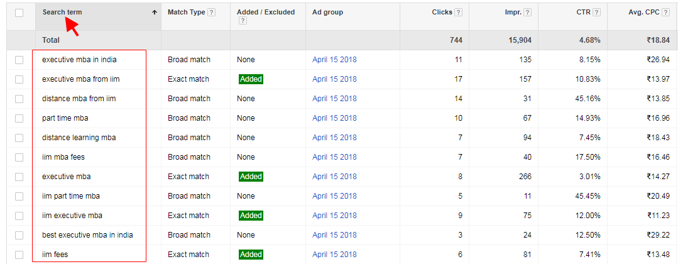Click help icon under Added / Excluded
The image size is (678, 264).
[x=243, y=21]
